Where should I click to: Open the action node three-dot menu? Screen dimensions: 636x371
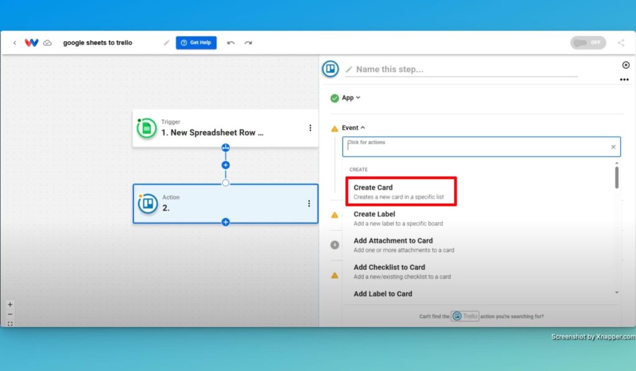click(x=309, y=203)
